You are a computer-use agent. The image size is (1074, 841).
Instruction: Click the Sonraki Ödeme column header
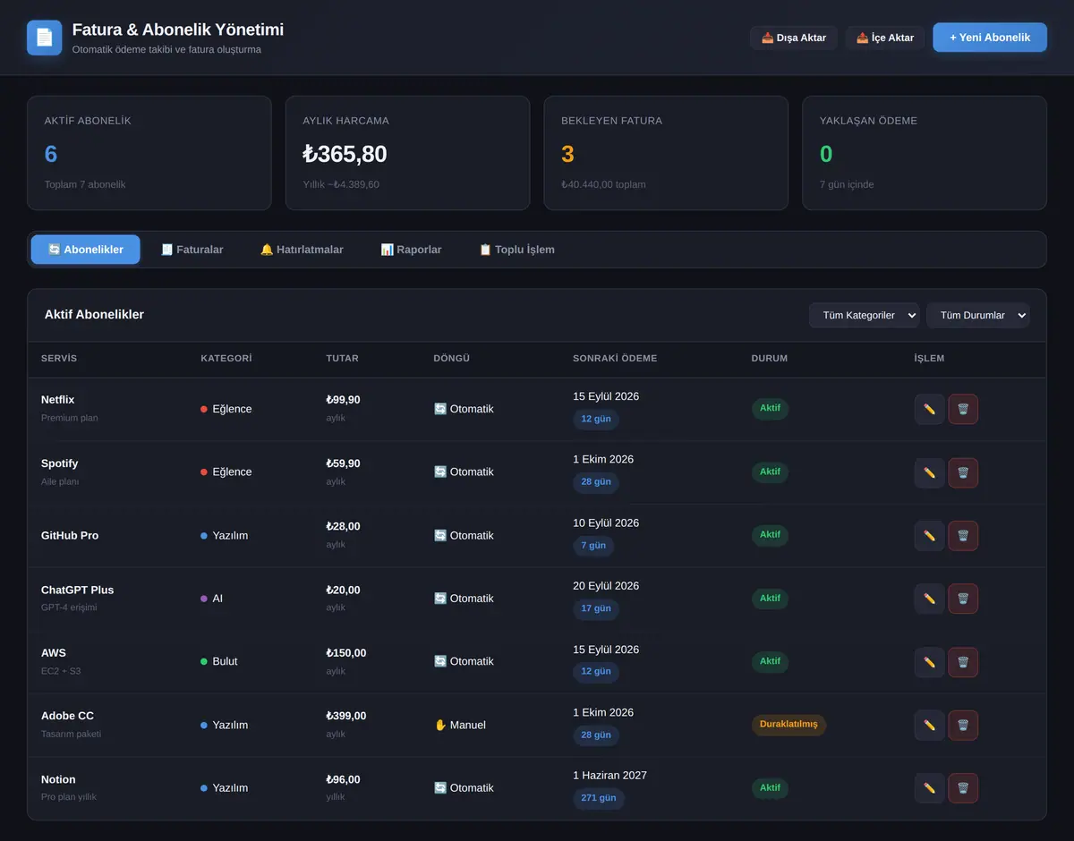[x=615, y=359]
